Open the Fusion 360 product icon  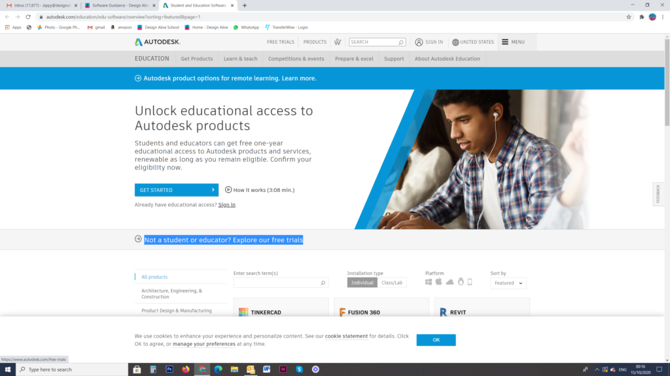342,312
